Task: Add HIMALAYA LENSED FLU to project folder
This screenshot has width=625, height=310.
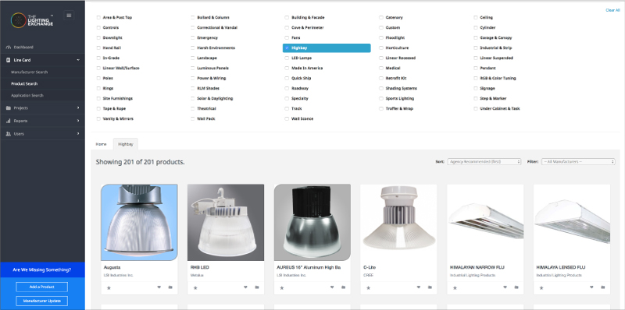Action: [602, 287]
